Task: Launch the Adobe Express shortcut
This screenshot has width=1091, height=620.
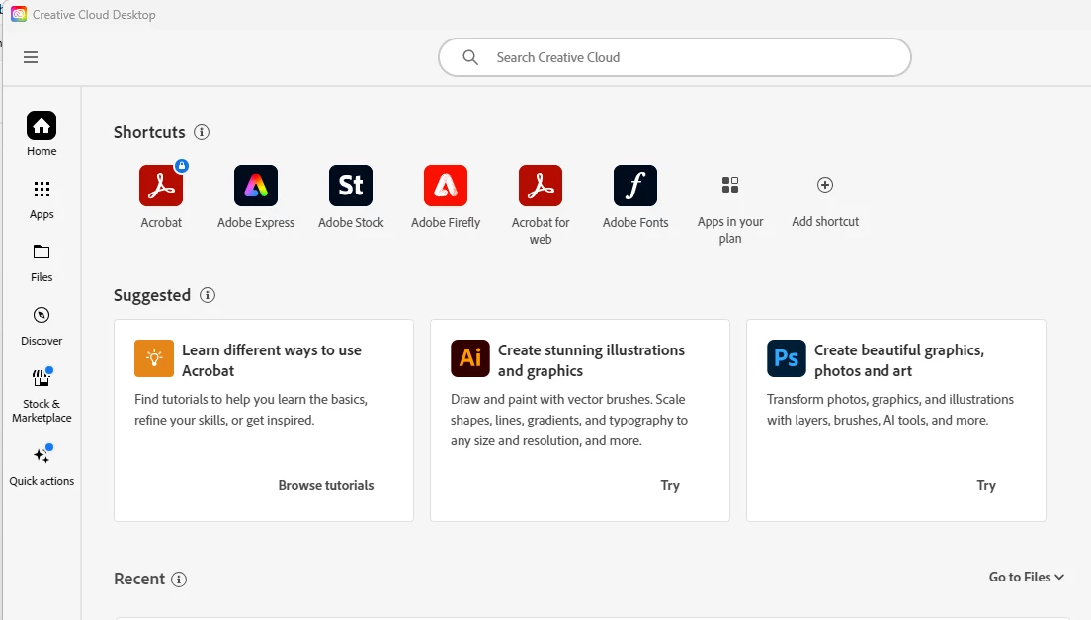Action: [256, 196]
